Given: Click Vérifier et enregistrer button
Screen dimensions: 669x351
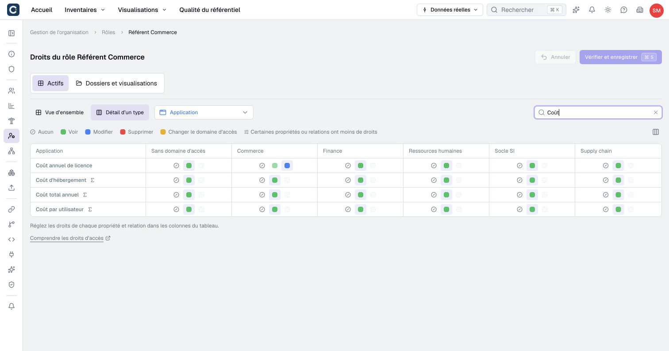Looking at the screenshot, I should [621, 57].
